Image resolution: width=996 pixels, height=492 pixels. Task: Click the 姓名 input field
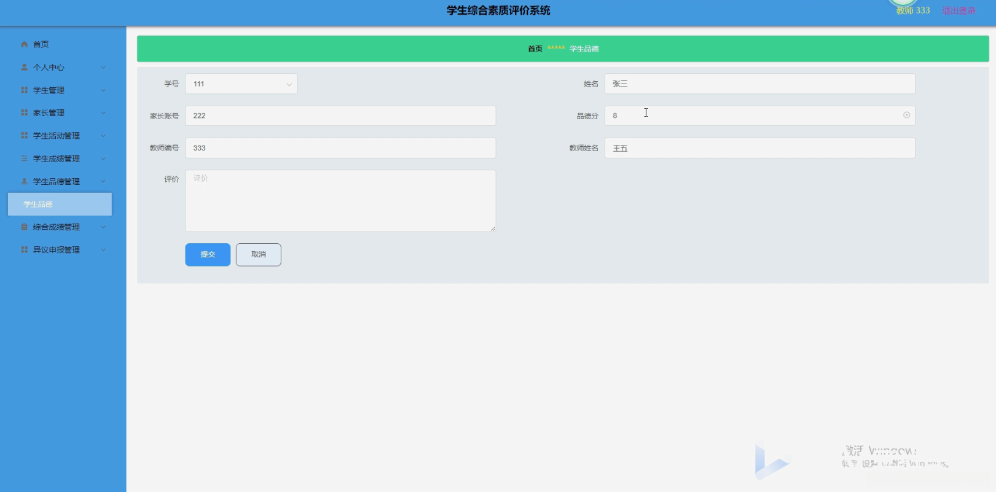point(760,84)
